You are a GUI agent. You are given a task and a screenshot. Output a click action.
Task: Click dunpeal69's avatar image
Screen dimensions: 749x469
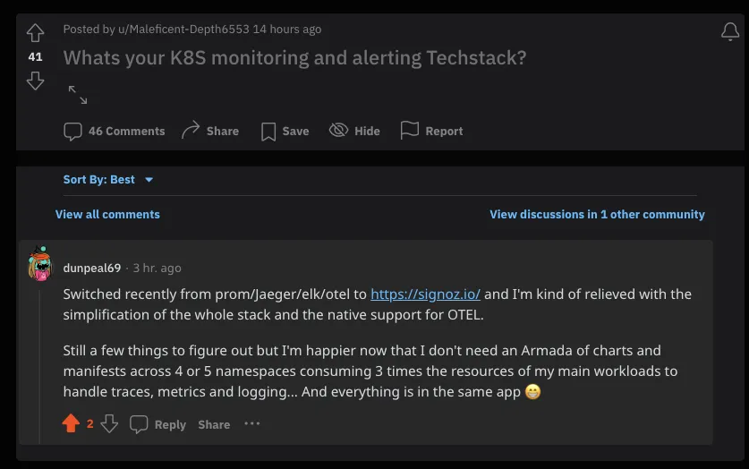point(40,264)
